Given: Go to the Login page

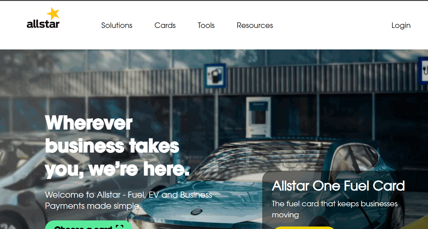Looking at the screenshot, I should [401, 25].
